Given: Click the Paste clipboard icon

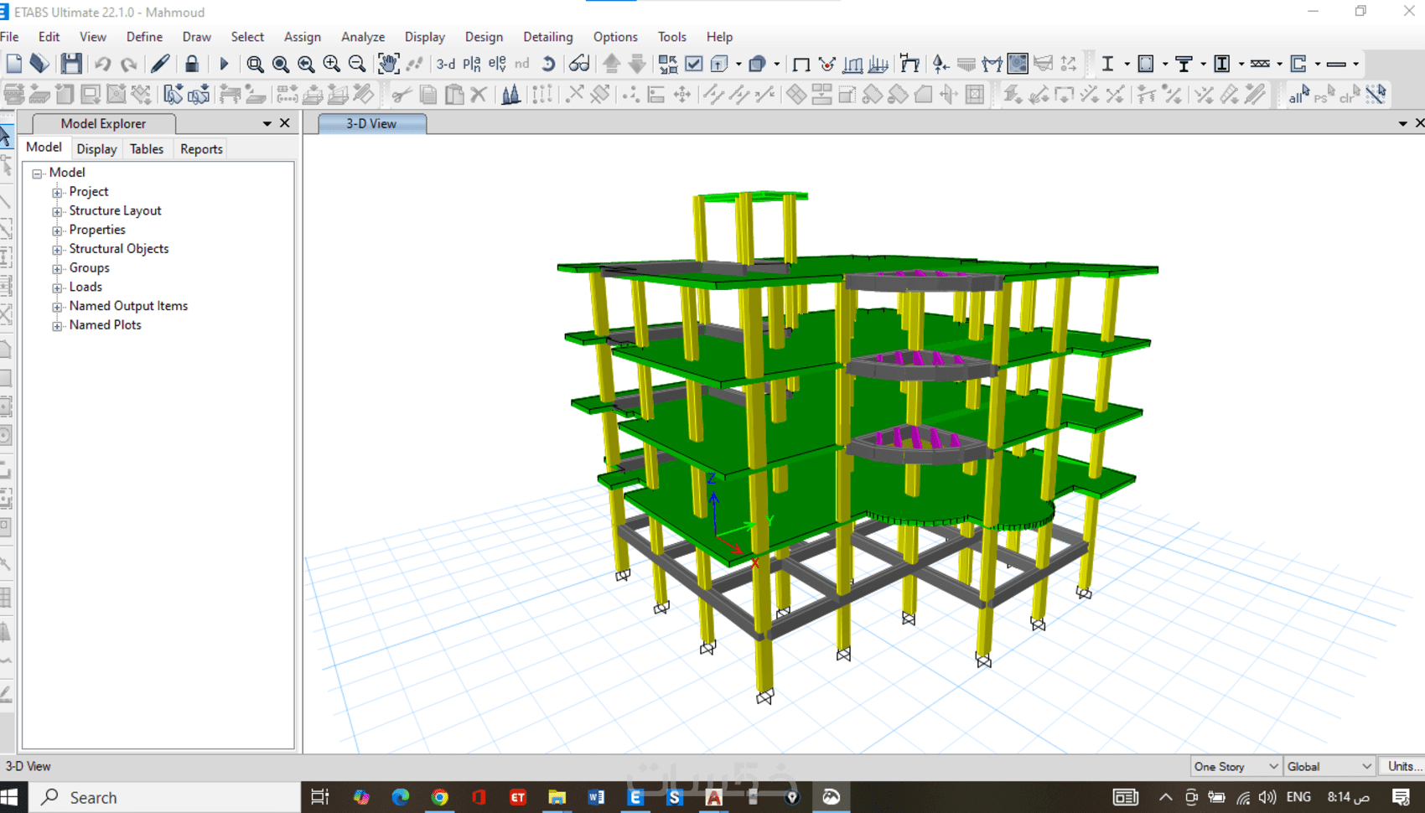Looking at the screenshot, I should tap(453, 94).
